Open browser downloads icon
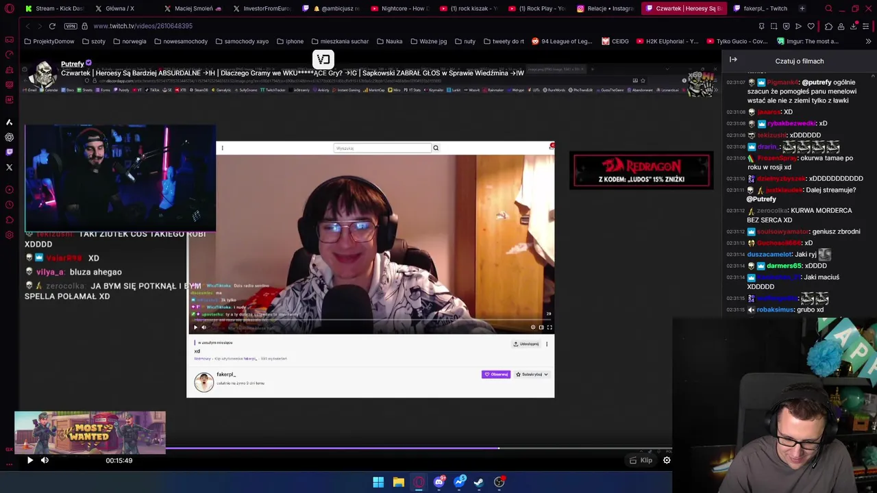Viewport: 877px width, 493px height. (x=854, y=26)
